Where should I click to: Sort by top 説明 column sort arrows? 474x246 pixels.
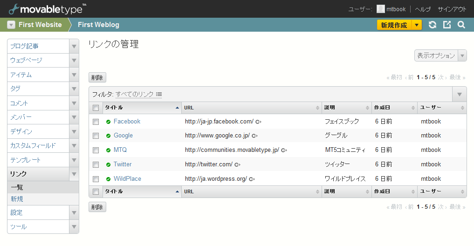[367, 108]
